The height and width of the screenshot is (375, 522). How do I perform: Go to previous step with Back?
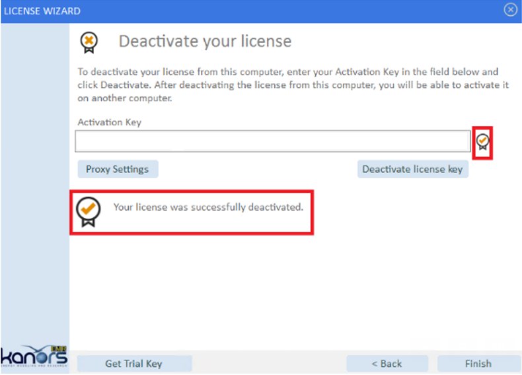click(387, 363)
